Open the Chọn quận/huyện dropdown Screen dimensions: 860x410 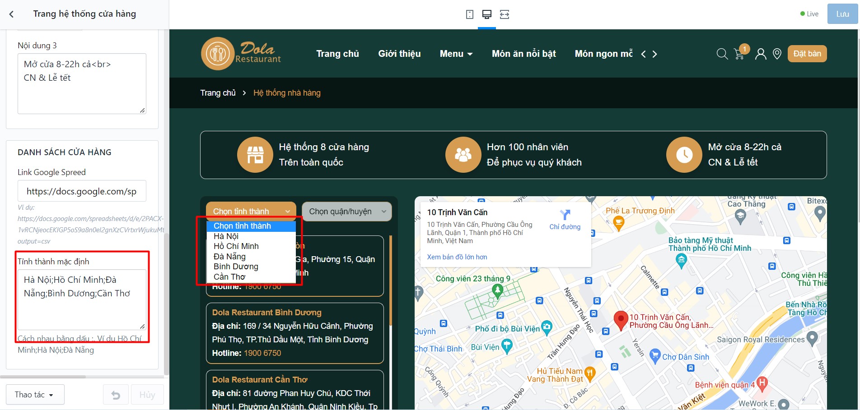[347, 212]
